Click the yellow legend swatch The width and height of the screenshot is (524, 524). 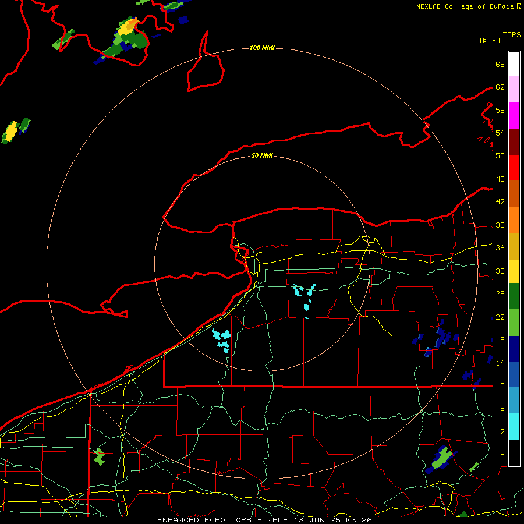[x=514, y=271]
